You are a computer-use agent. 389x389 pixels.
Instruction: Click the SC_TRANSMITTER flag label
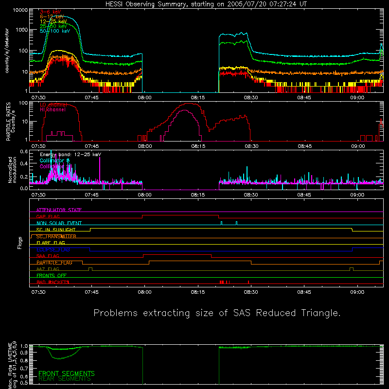point(56,236)
